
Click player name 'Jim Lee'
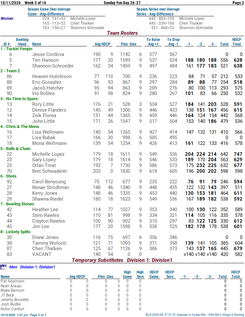coord(41,226)
